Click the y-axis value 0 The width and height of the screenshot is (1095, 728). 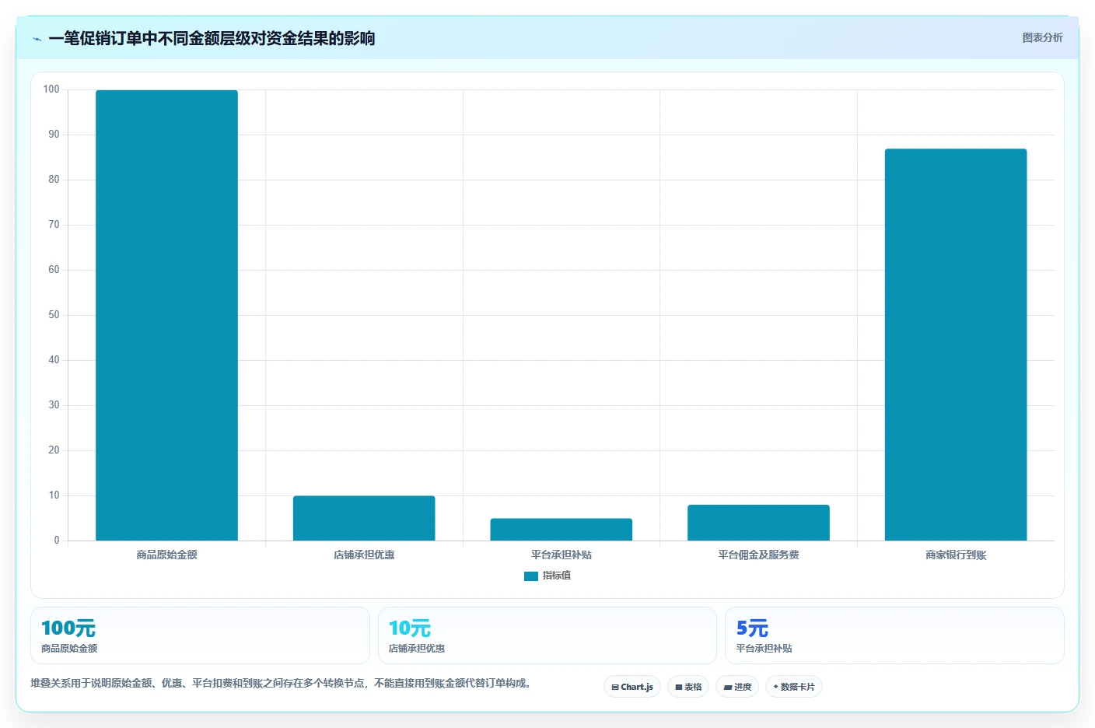[57, 541]
